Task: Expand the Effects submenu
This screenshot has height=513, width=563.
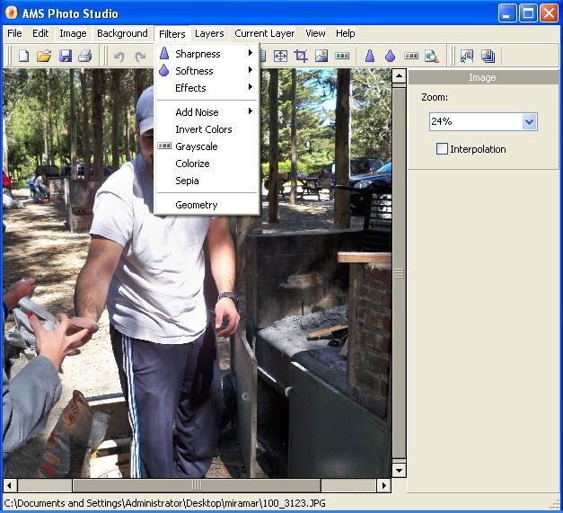Action: (x=208, y=88)
